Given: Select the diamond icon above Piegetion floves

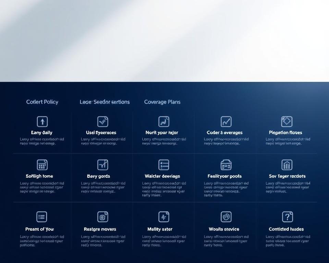Looking at the screenshot, I should click(x=287, y=122).
